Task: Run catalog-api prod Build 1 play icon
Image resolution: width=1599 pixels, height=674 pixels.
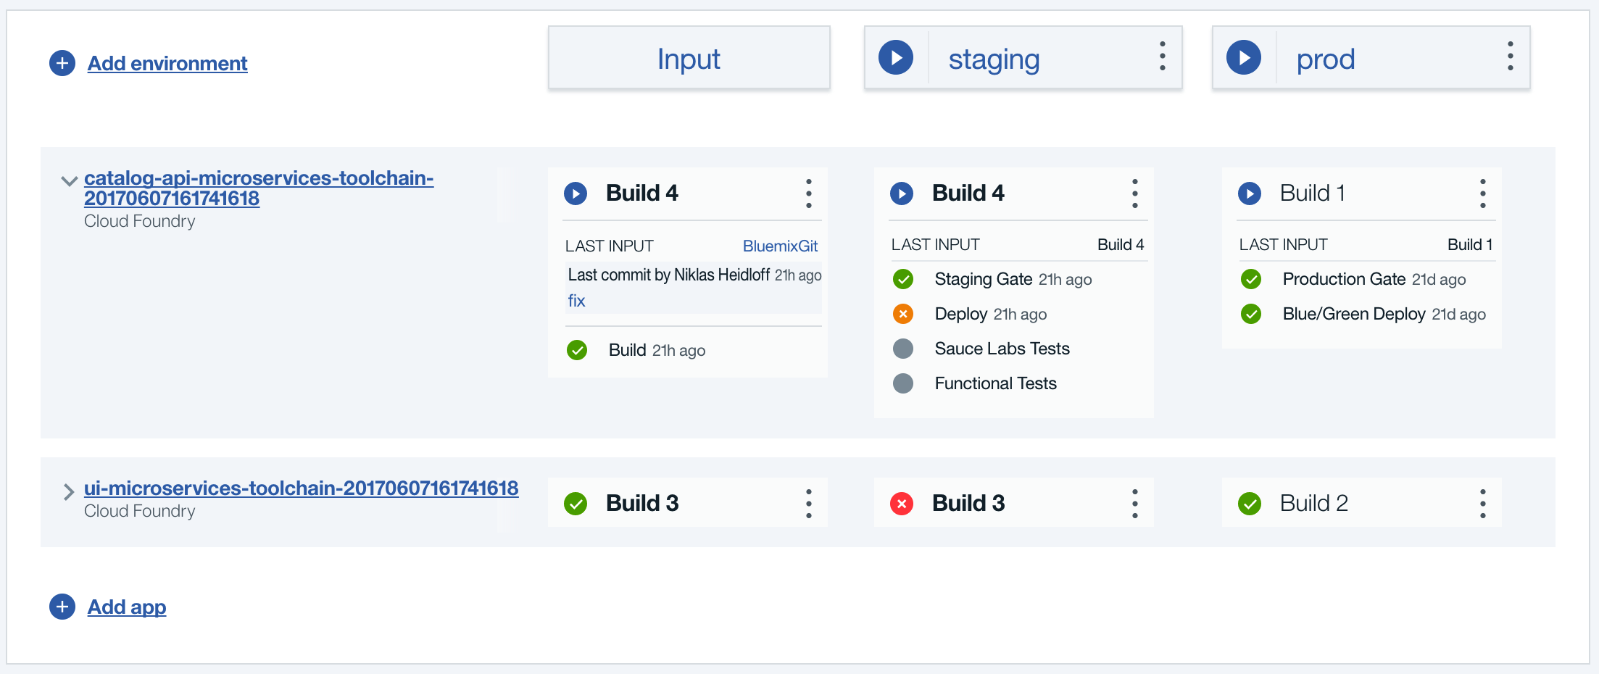Action: click(x=1250, y=194)
